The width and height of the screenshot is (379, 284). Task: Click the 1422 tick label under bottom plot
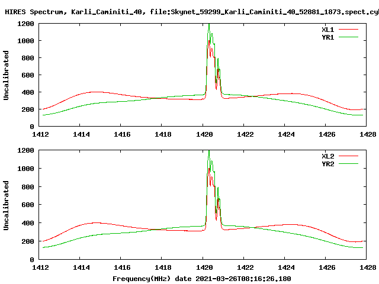(x=245, y=267)
